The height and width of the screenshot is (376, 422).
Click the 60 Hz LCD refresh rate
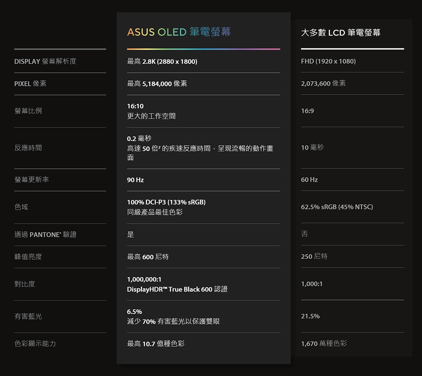click(309, 180)
